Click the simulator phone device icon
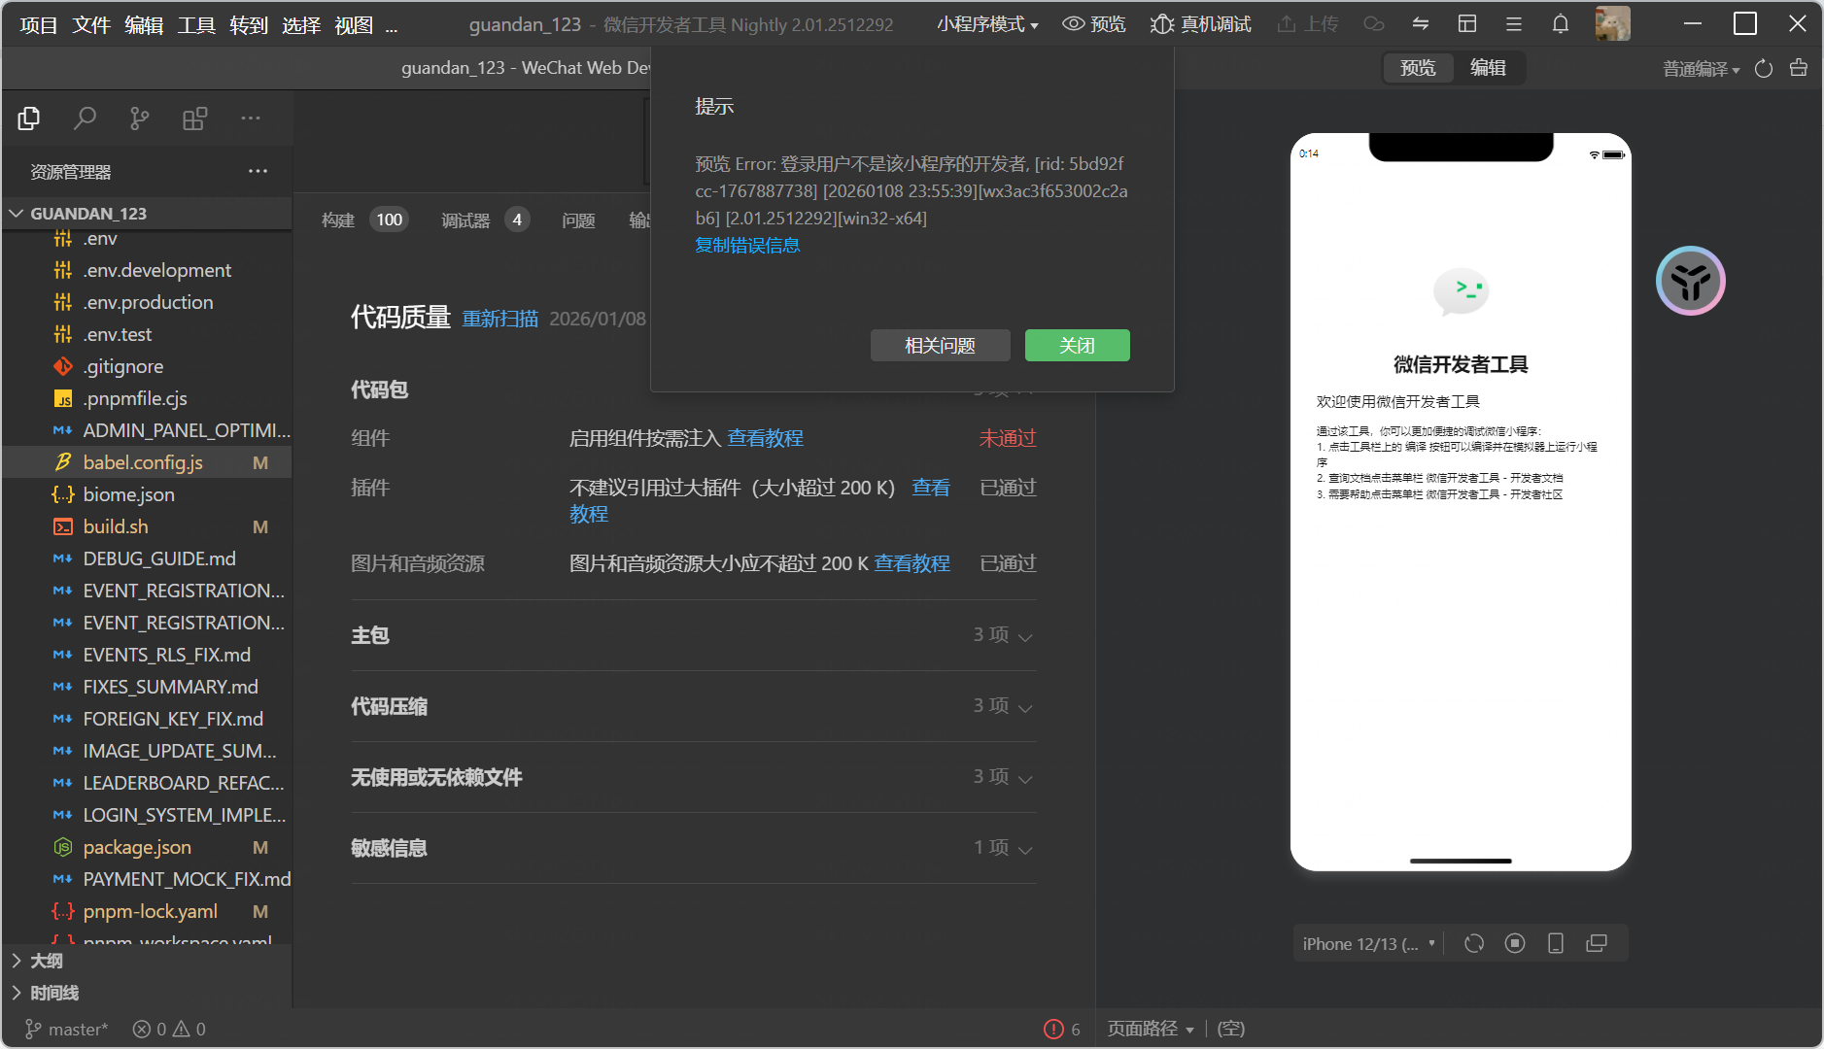 [x=1556, y=943]
